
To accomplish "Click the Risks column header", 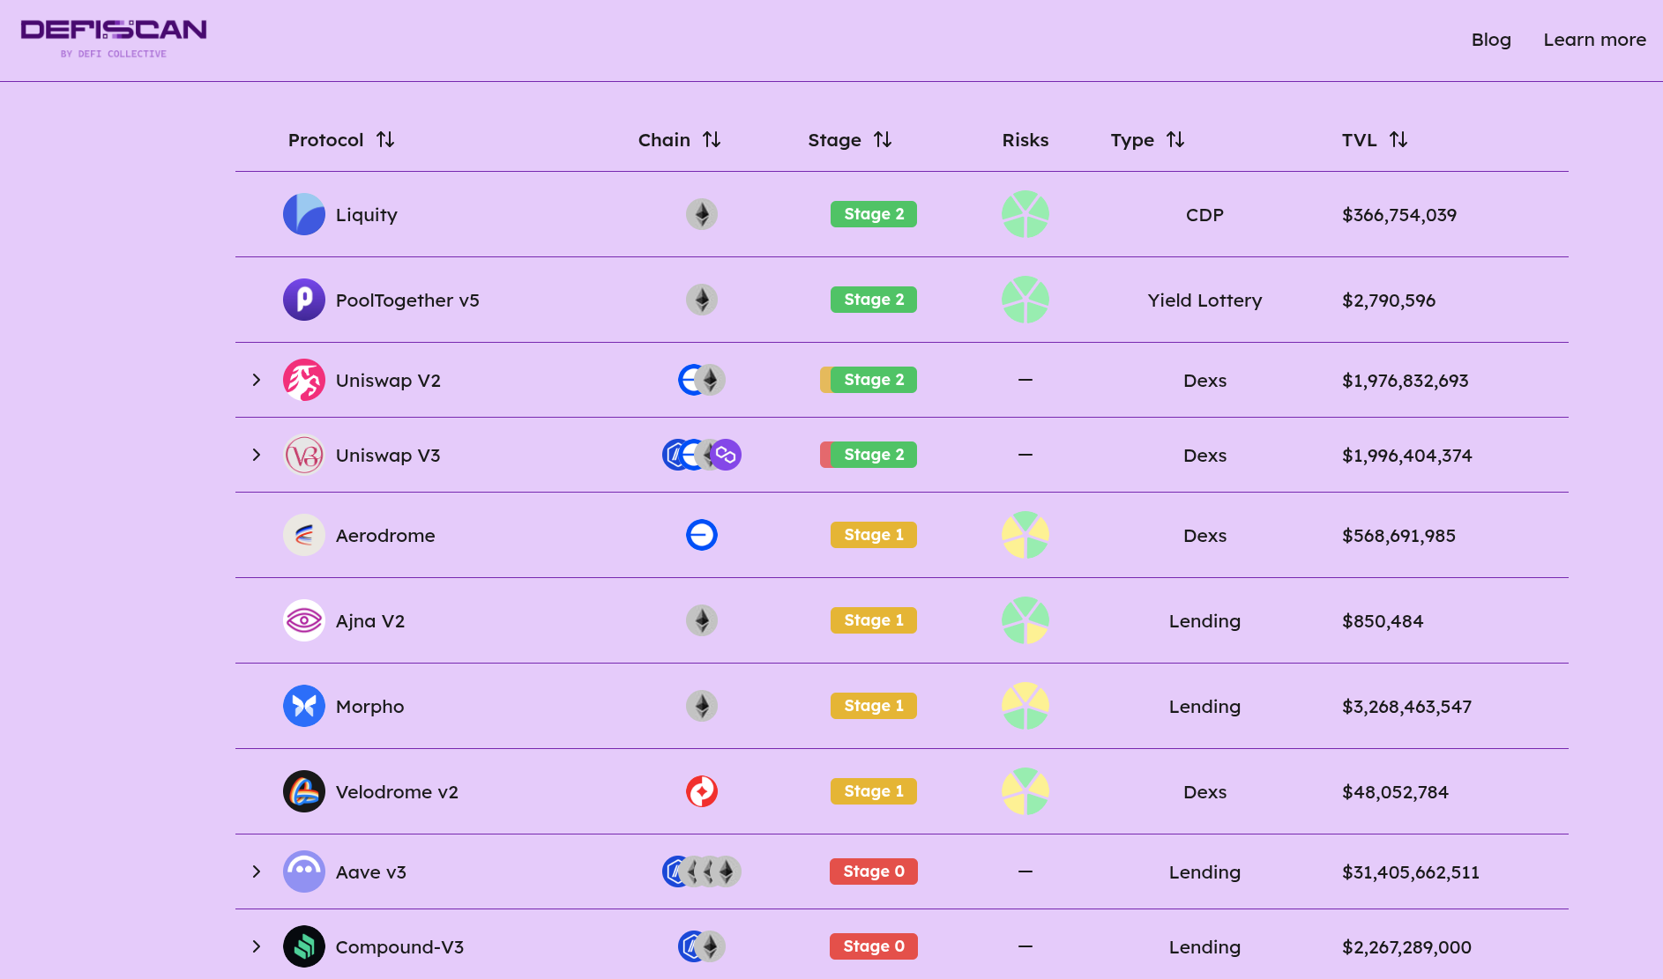I will (1025, 140).
